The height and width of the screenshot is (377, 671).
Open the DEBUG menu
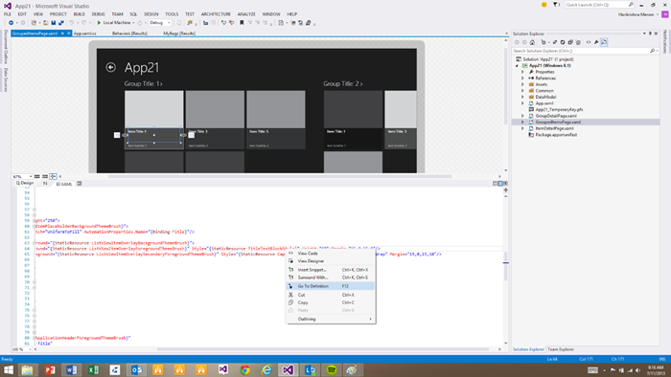98,14
